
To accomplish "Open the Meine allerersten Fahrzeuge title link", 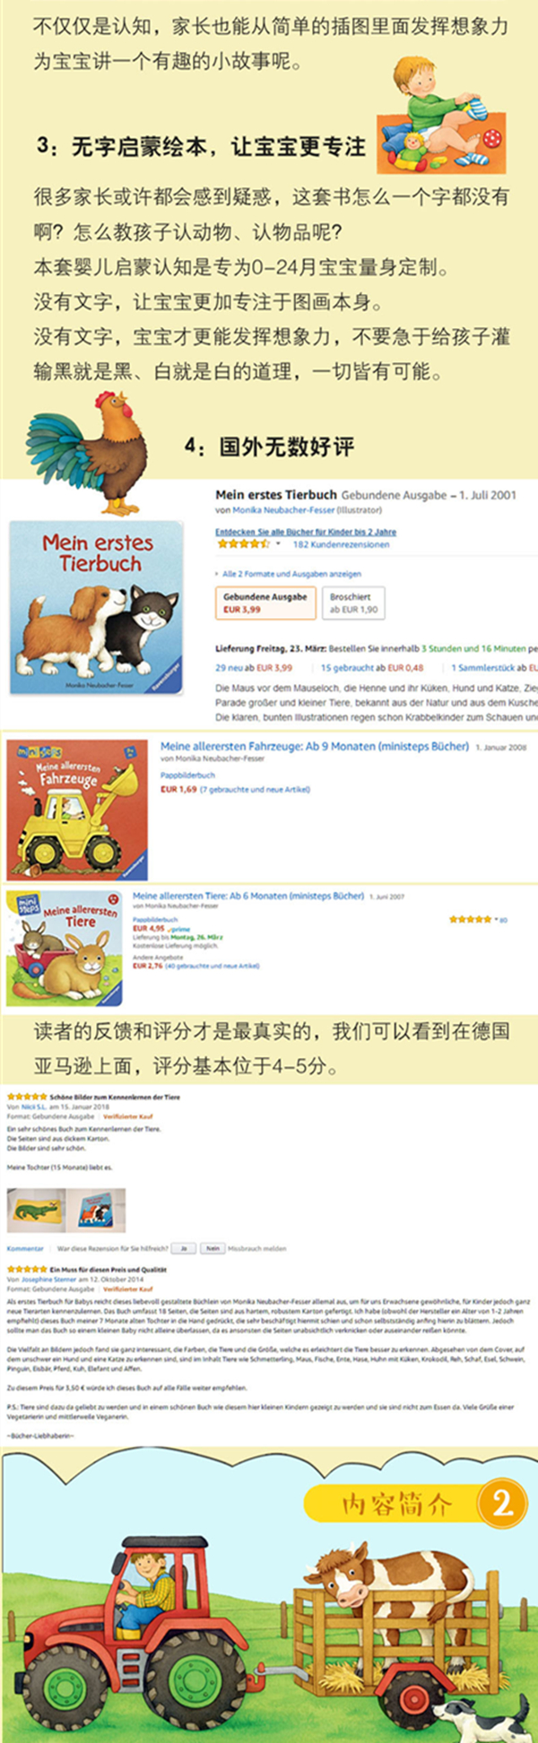I will coord(315,746).
